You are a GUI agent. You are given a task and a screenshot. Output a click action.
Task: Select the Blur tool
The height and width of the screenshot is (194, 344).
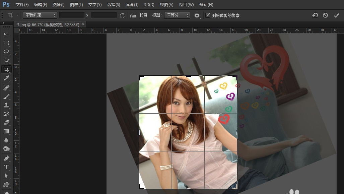click(6, 140)
